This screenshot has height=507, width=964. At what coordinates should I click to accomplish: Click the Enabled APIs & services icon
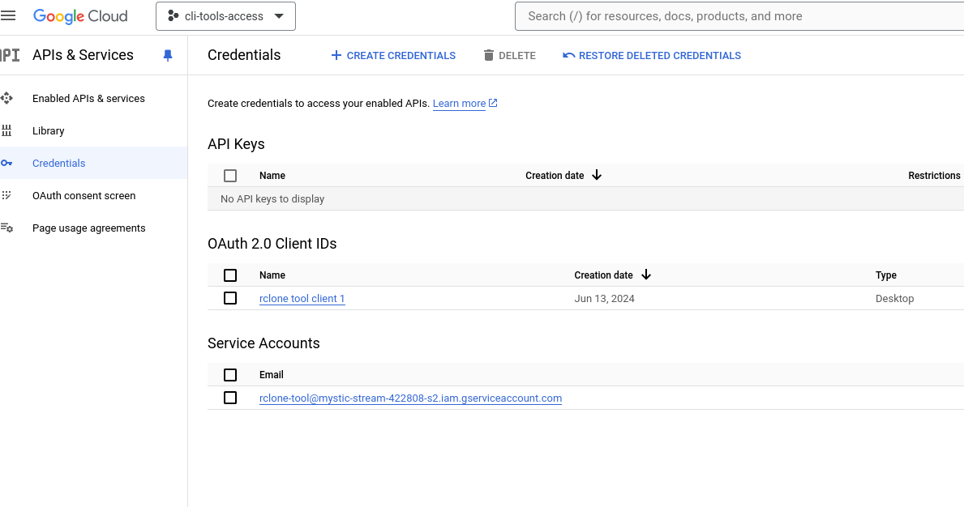coord(7,98)
